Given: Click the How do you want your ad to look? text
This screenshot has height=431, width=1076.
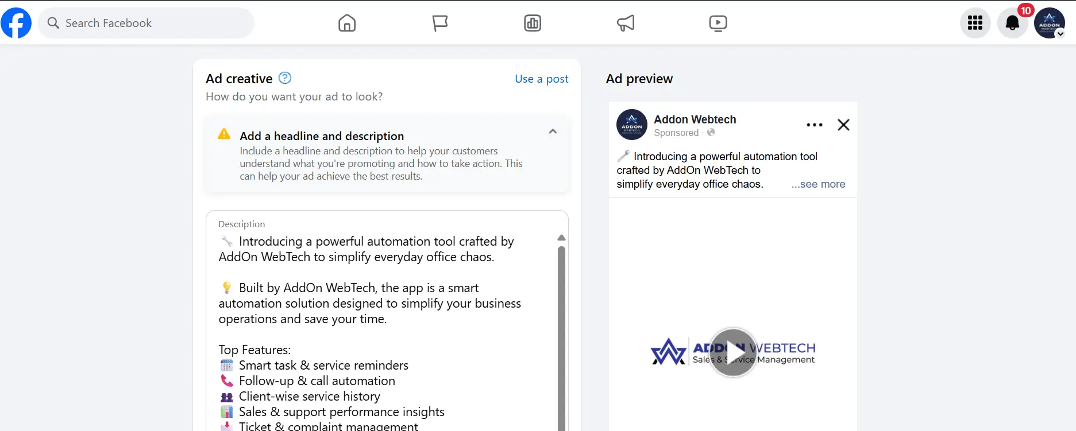Looking at the screenshot, I should (294, 96).
